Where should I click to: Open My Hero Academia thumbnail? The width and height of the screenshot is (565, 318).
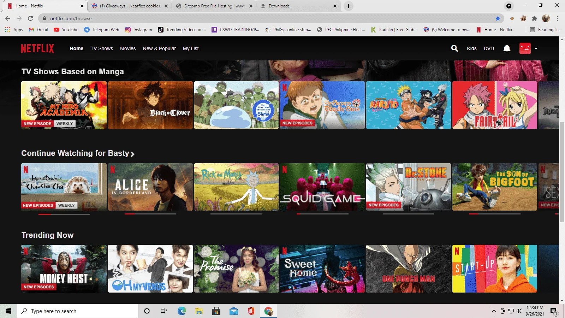coord(64,105)
